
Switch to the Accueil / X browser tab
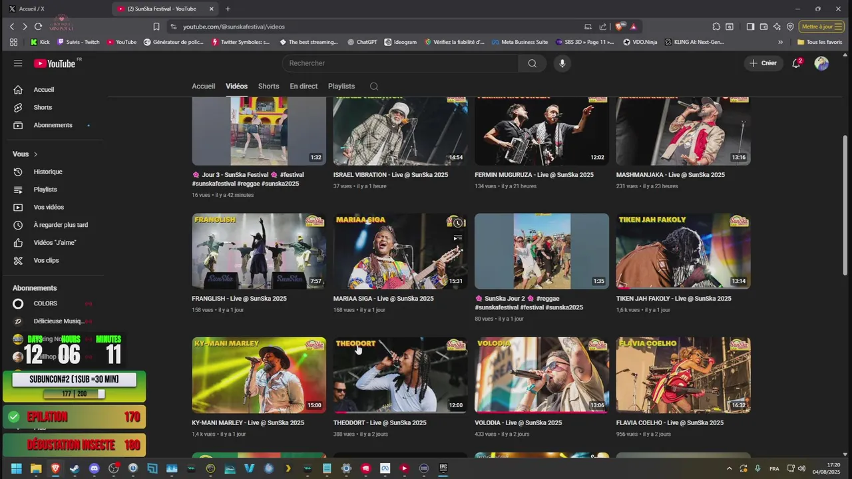56,9
